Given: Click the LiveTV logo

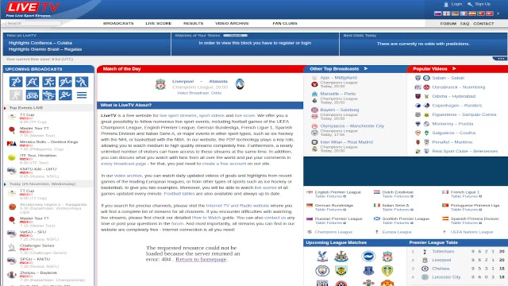Looking at the screenshot, I should (x=33, y=10).
